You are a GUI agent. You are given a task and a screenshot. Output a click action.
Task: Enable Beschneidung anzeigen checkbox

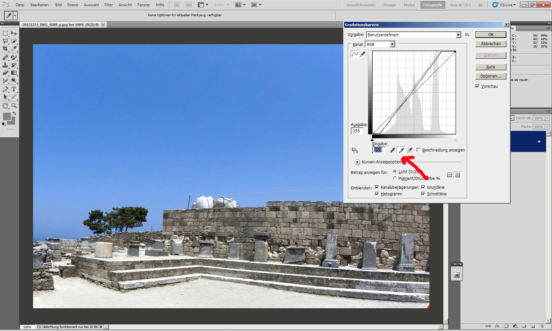pos(419,150)
